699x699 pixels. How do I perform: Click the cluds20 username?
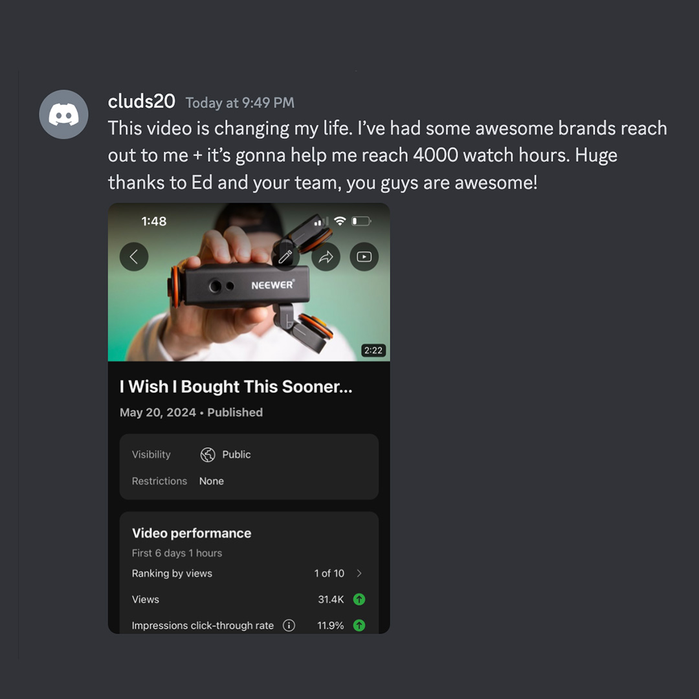141,102
